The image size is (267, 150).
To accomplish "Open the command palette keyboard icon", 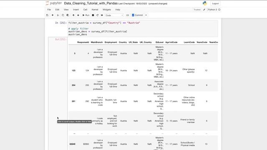I will click(128, 15).
